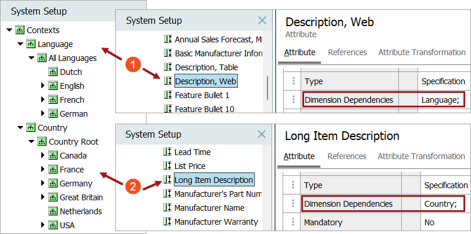This screenshot has width=471, height=234.
Task: Select the Great Britain tree item
Action: [80, 197]
